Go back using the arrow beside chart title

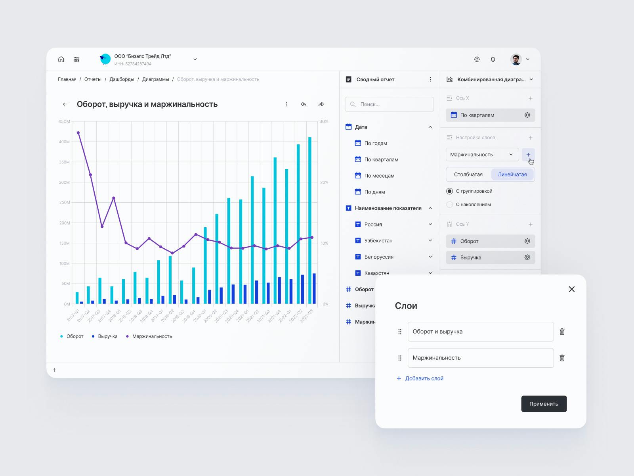tap(65, 104)
